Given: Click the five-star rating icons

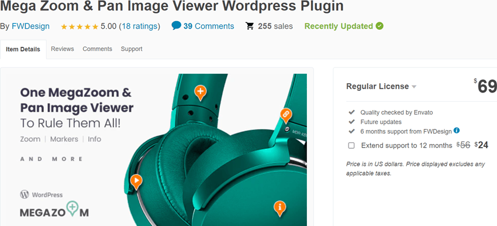Looking at the screenshot, I should 80,27.
